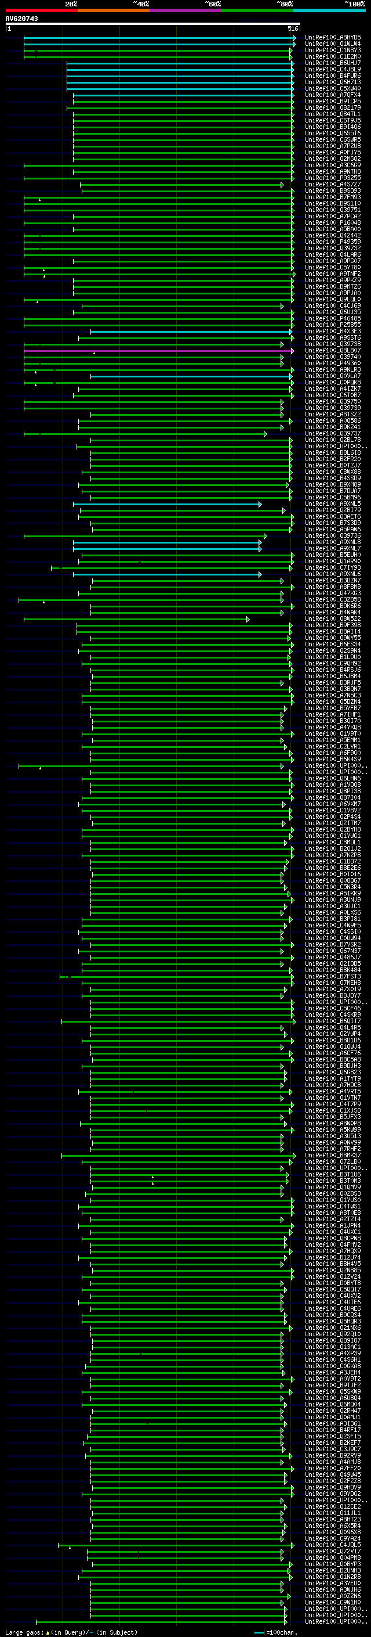Select subject UniRef100_A9XNL5
Viewport: 371px width, 1637px height.
pos(333,504)
